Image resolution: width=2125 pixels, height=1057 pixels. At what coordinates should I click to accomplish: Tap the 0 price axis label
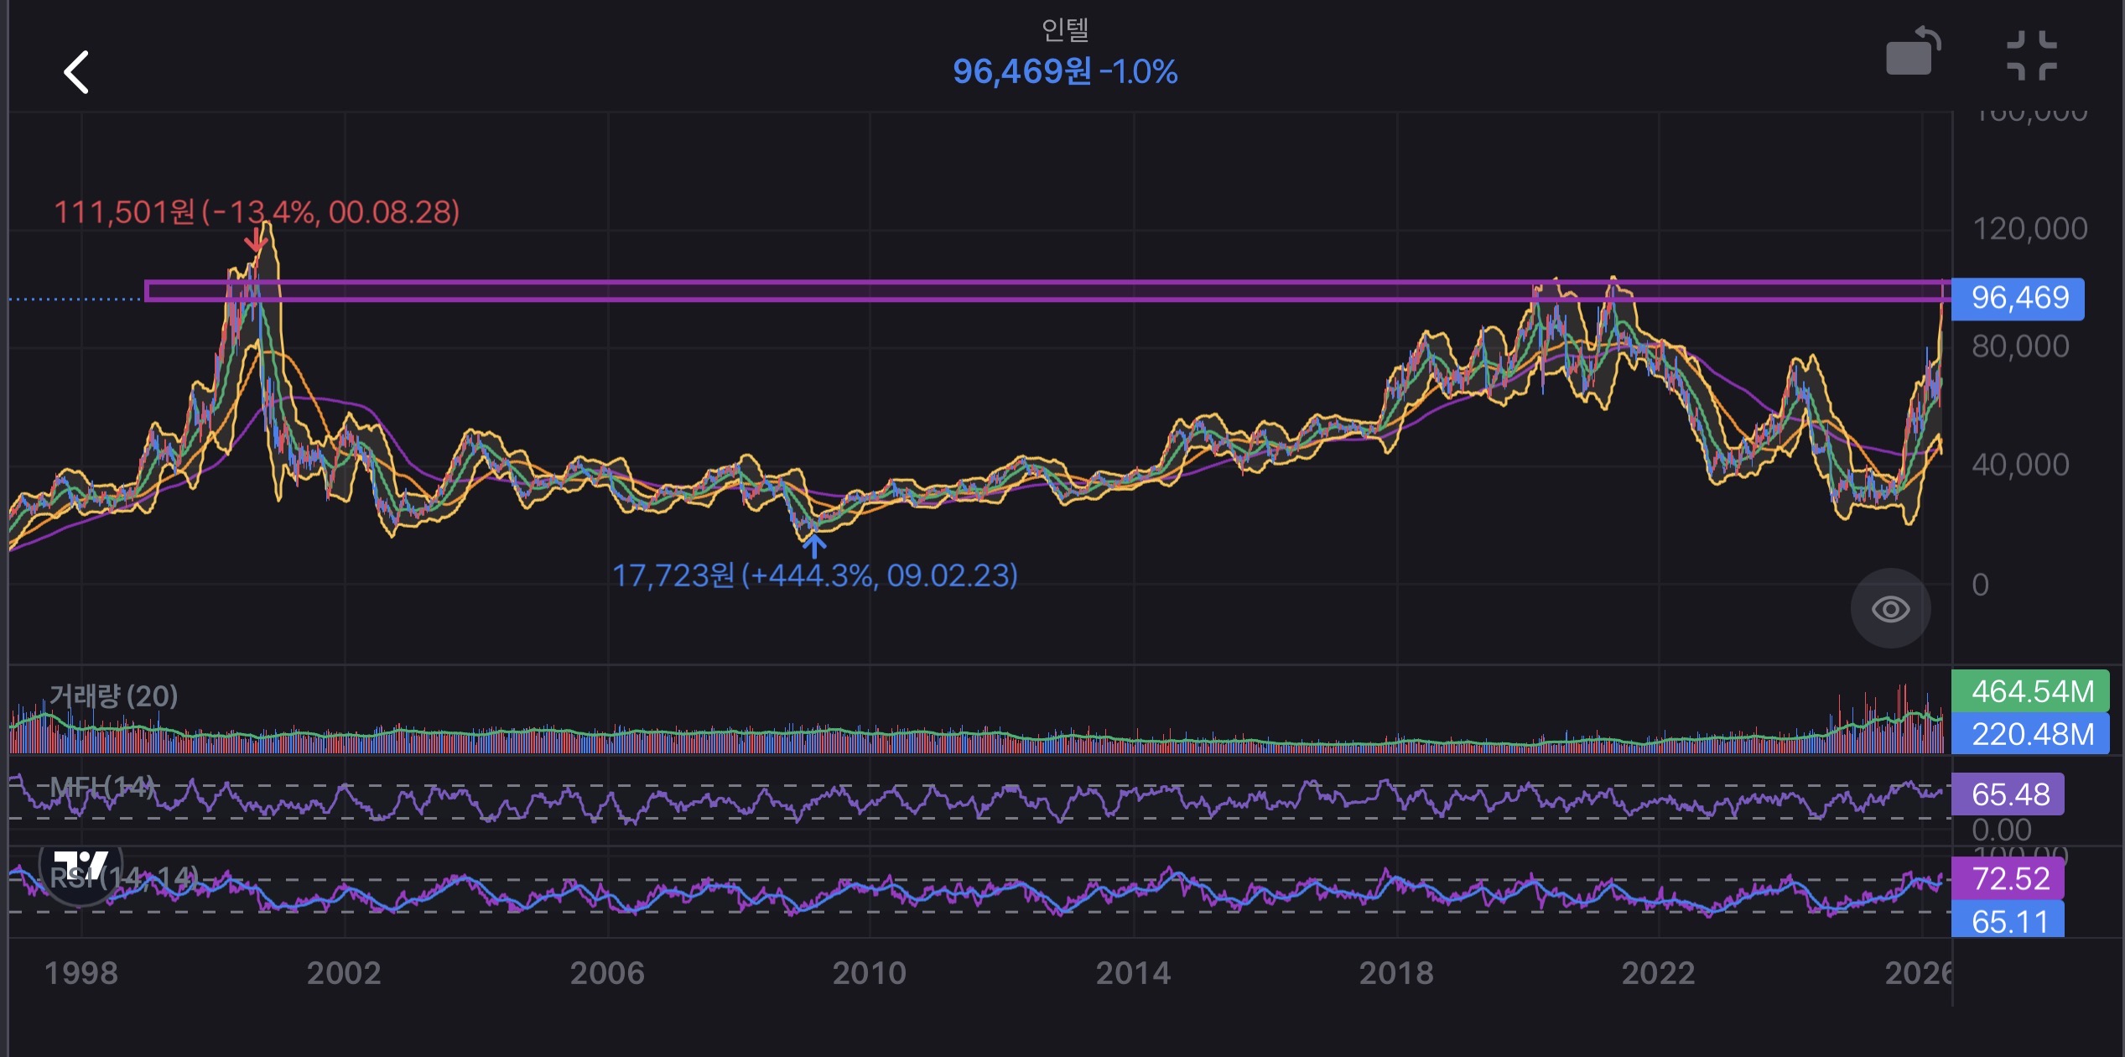coord(1981,585)
